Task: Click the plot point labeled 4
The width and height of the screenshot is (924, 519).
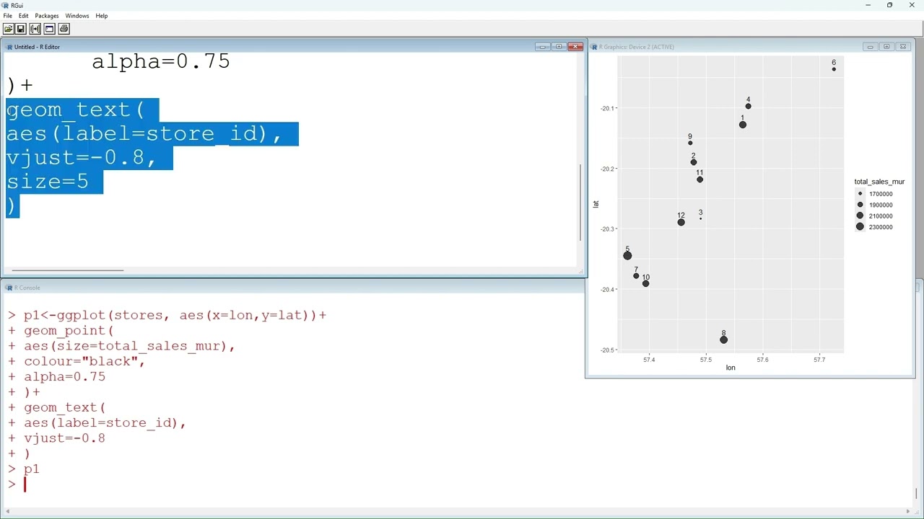Action: pyautogui.click(x=748, y=106)
